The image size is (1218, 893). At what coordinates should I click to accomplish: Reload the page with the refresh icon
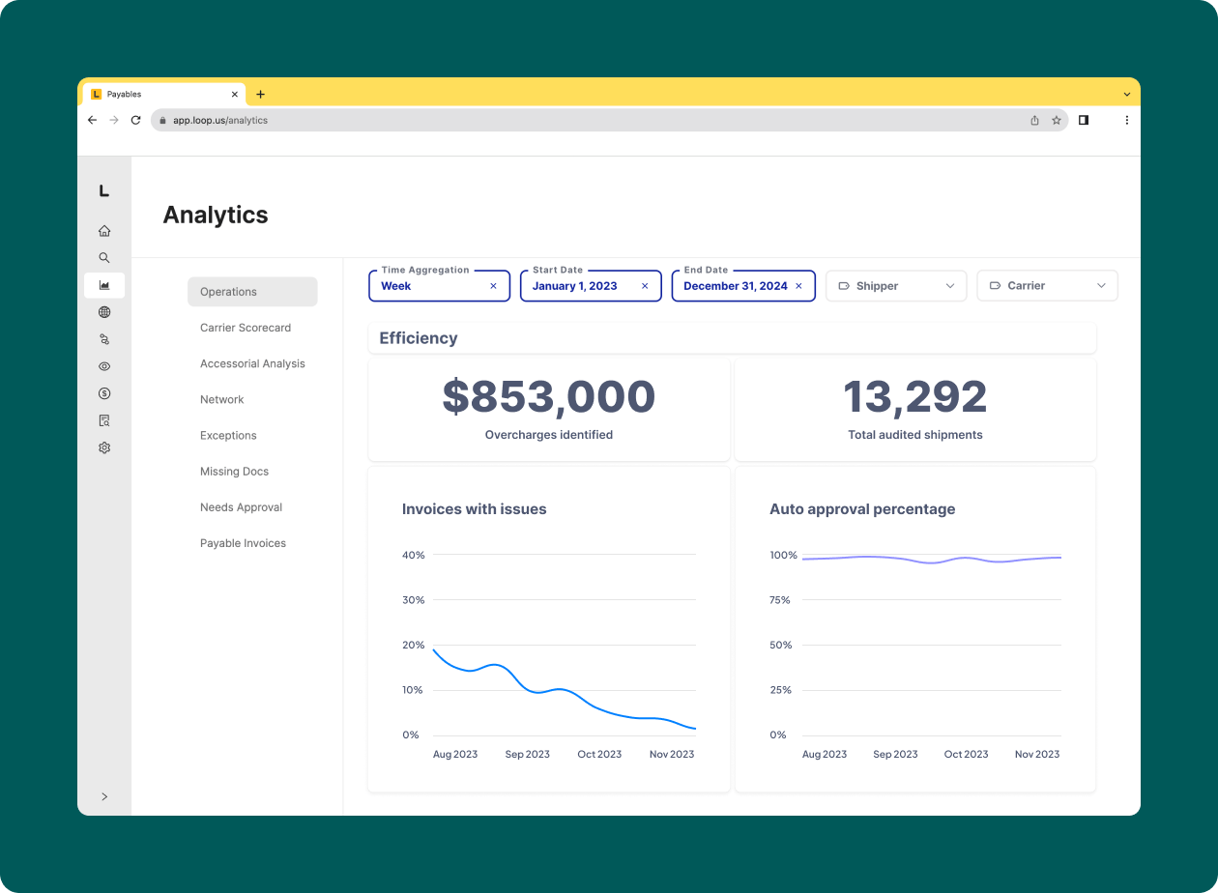135,120
